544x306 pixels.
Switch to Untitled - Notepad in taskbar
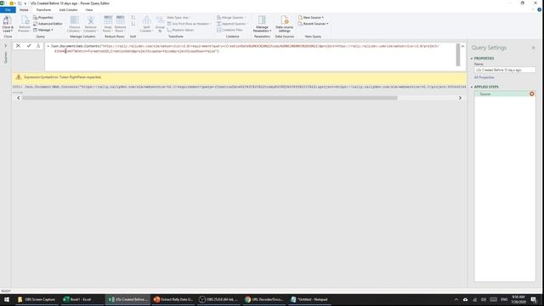[309, 299]
